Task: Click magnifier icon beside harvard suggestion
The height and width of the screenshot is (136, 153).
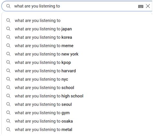Action: pyautogui.click(x=8, y=71)
